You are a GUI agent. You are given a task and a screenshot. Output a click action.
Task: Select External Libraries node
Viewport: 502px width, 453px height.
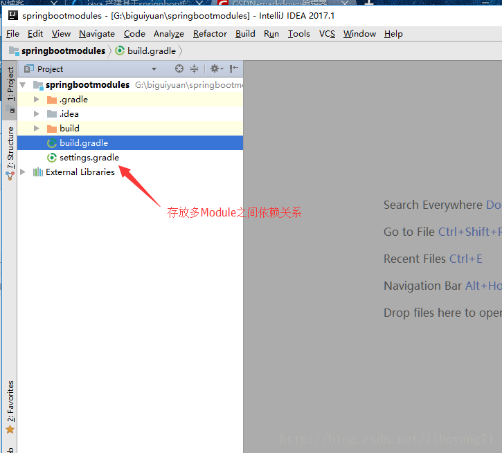tap(130, 172)
